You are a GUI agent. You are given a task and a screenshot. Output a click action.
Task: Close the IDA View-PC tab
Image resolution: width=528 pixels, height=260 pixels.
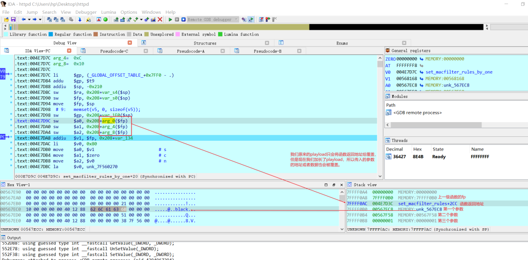[x=69, y=51]
